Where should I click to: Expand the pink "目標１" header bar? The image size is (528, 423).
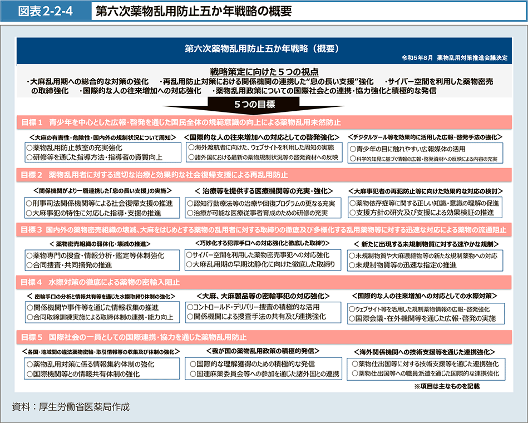point(264,122)
